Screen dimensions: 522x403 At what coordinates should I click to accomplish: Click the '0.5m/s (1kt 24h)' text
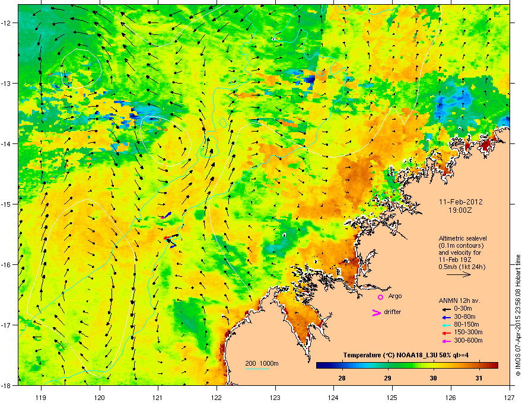[462, 267]
